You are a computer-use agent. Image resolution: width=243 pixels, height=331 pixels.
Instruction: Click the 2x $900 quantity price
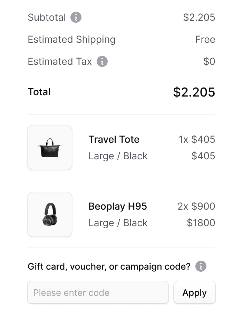pyautogui.click(x=196, y=206)
